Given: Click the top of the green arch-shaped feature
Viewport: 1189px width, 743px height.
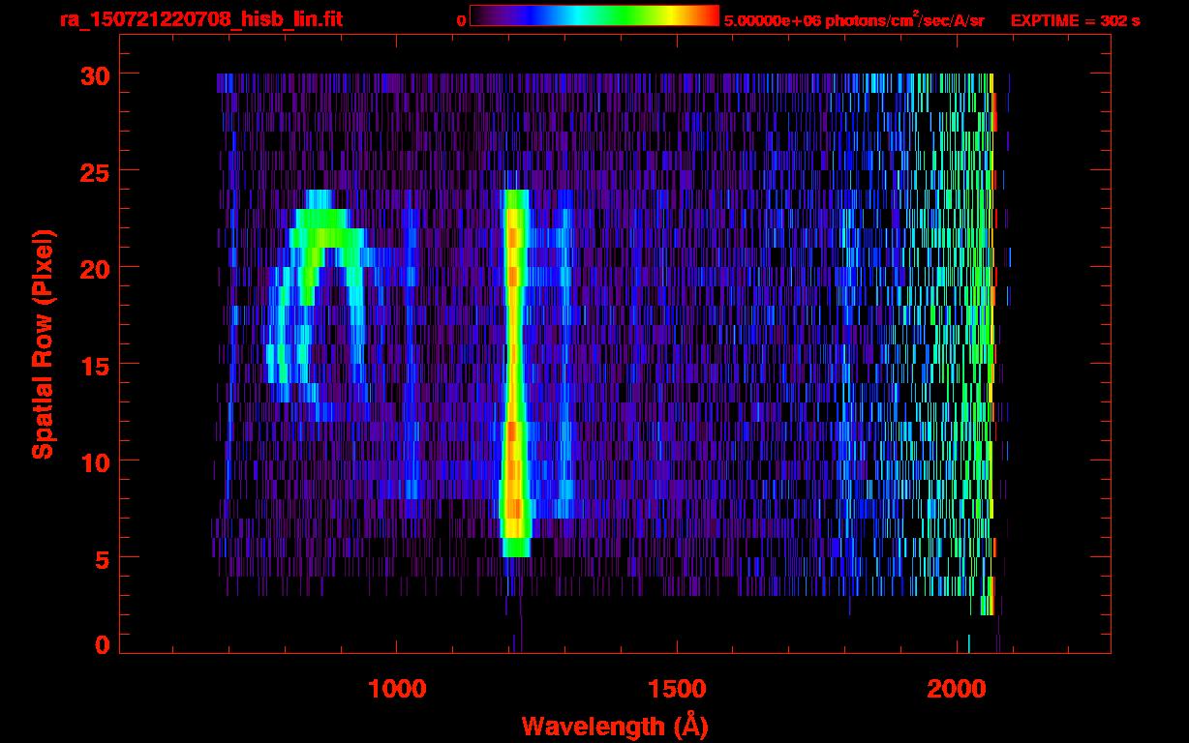Looking at the screenshot, I should (x=324, y=213).
